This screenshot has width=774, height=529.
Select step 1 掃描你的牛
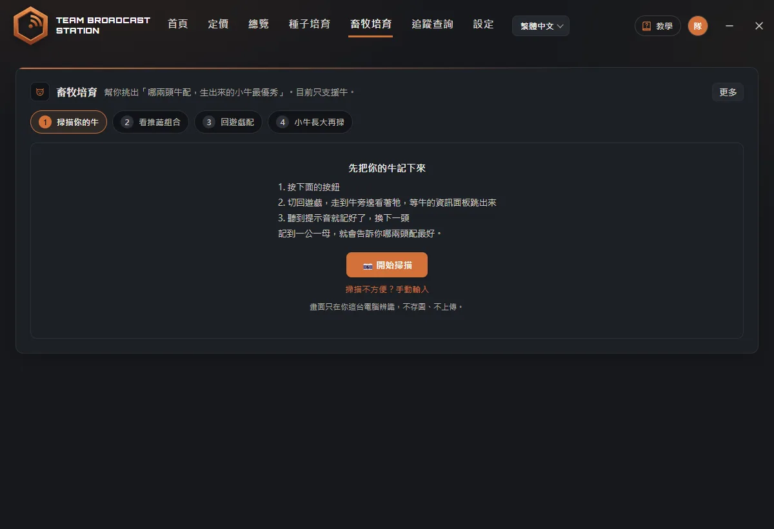pos(68,122)
